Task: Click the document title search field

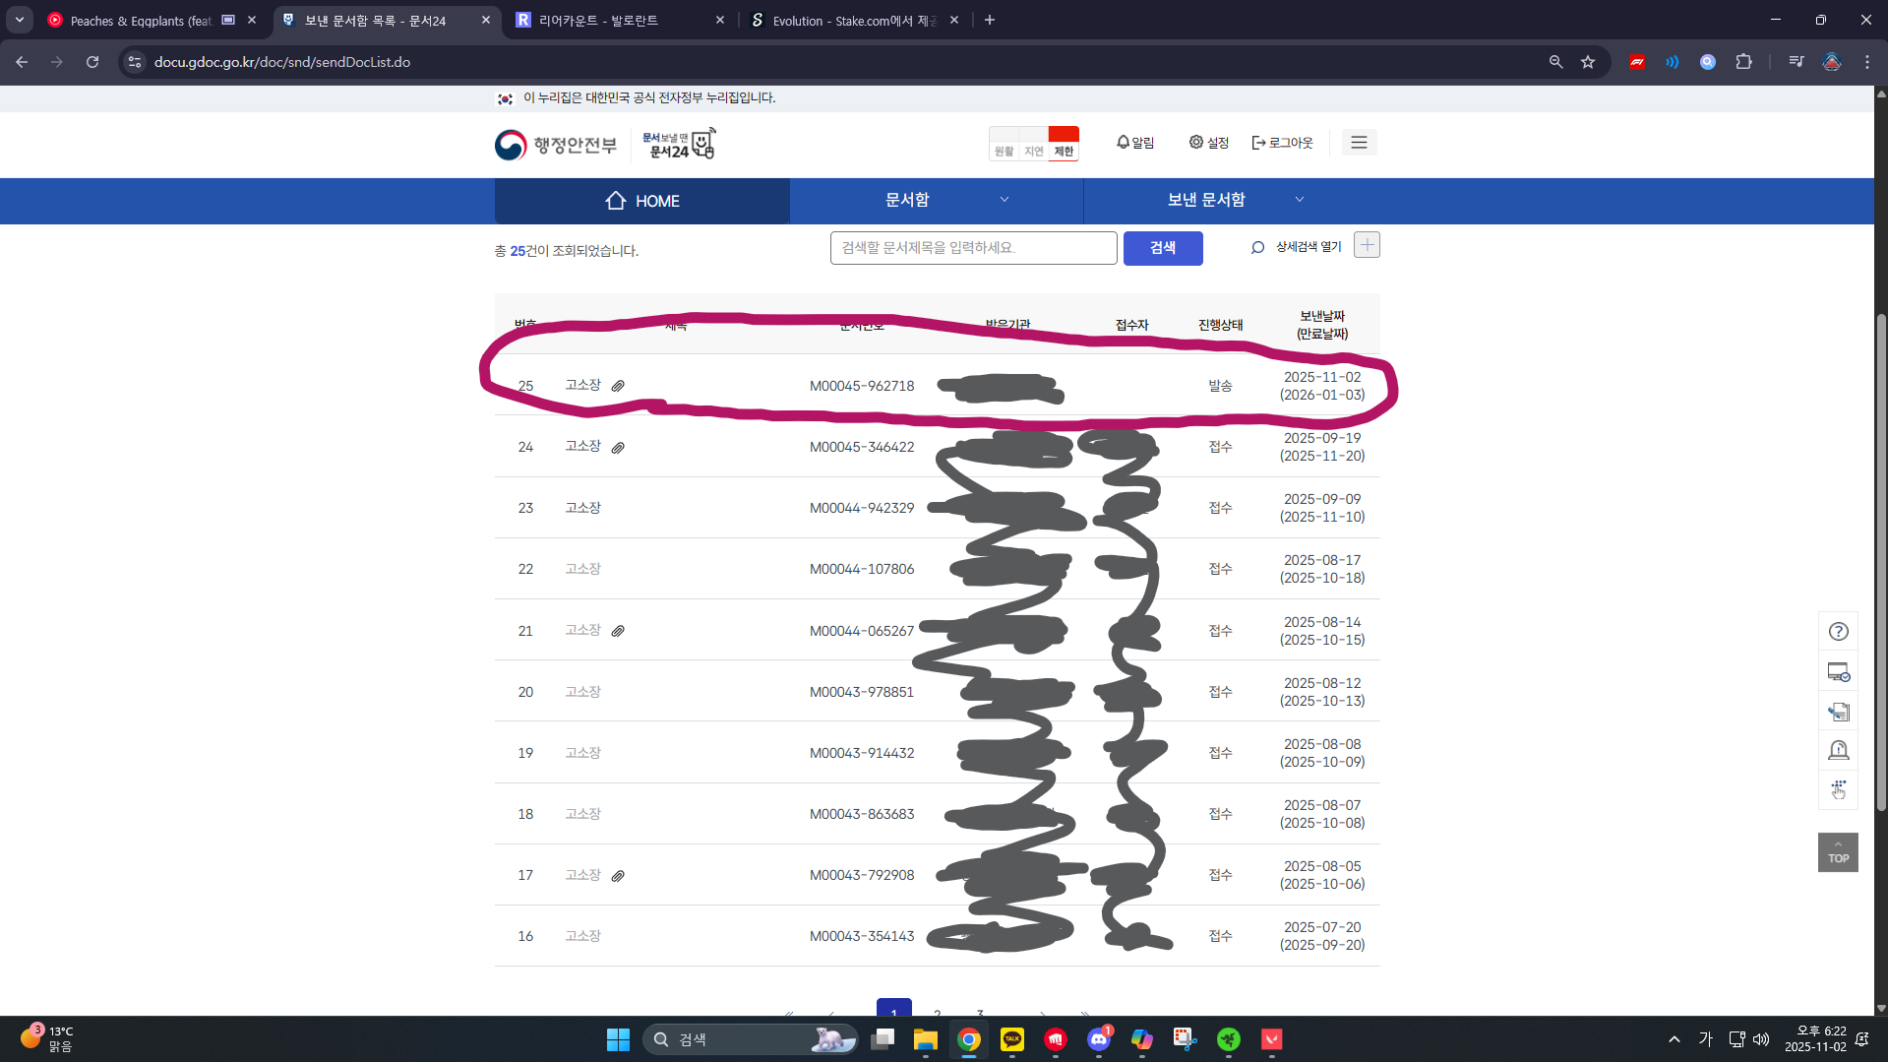Action: 972,248
